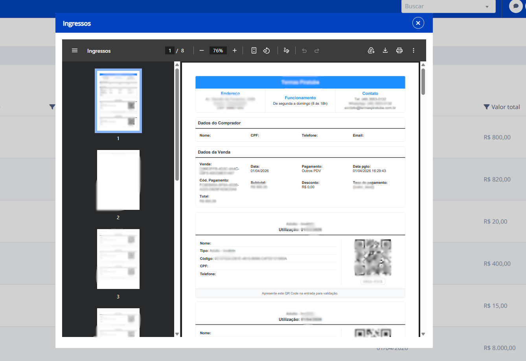Image resolution: width=526 pixels, height=361 pixels.
Task: Toggle the PDF sidebar menu icon
Action: click(75, 50)
